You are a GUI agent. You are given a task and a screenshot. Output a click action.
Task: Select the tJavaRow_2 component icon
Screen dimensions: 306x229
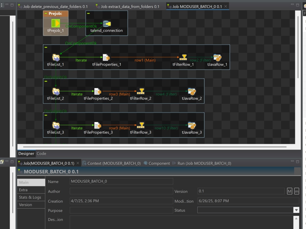[x=192, y=91]
